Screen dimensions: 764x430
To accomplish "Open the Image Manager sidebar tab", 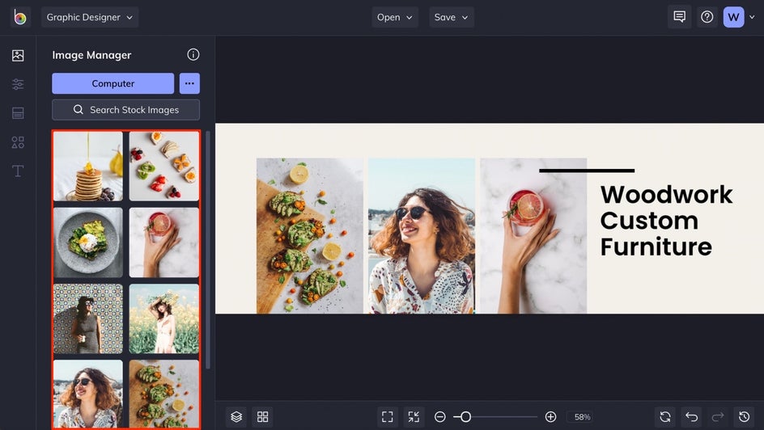I will point(18,56).
